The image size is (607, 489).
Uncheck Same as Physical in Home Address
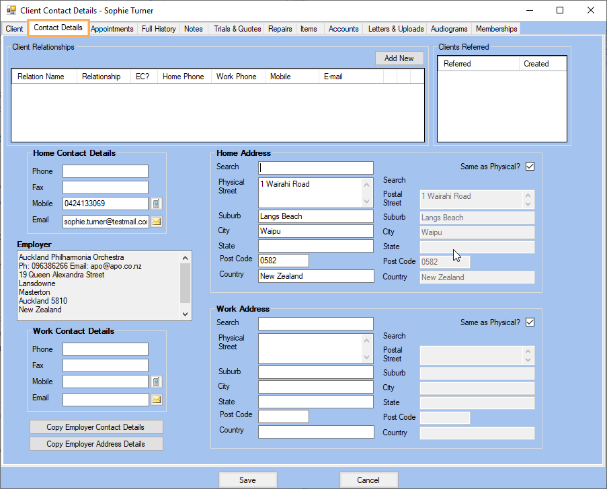(530, 166)
